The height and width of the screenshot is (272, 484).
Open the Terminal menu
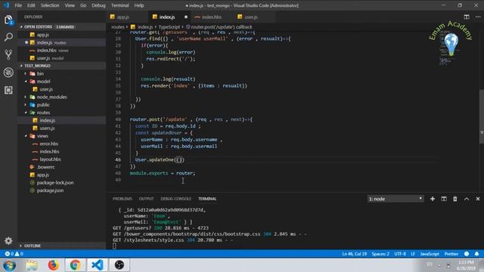pyautogui.click(x=120, y=5)
